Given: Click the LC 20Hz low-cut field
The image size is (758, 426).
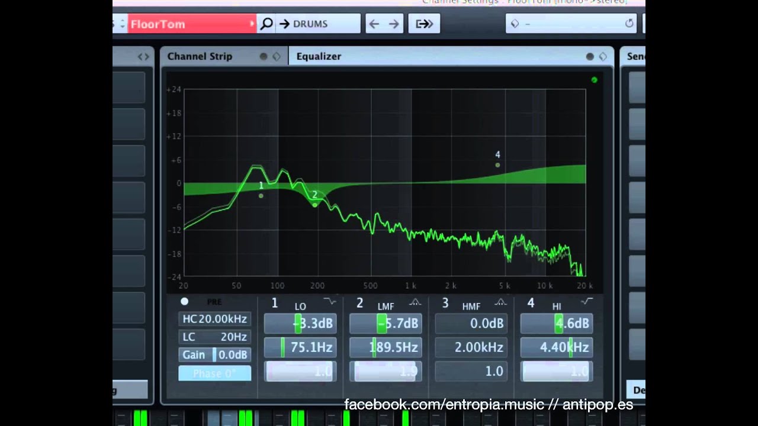Looking at the screenshot, I should pos(214,337).
